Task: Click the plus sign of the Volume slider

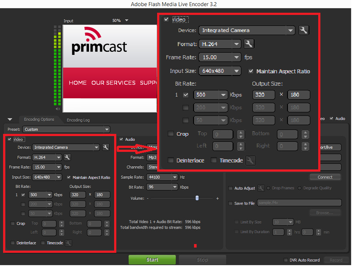Action: (x=217, y=198)
